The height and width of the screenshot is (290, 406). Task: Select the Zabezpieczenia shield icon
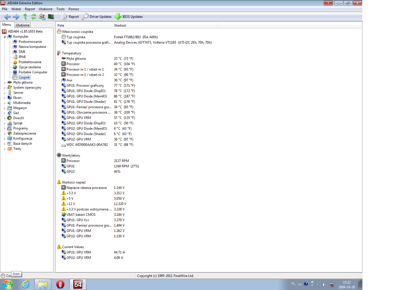point(10,133)
